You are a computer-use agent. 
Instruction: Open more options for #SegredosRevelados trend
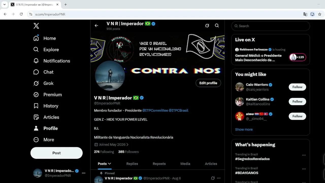point(304,155)
